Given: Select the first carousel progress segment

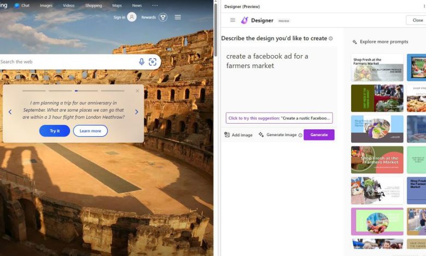Looking at the screenshot, I should [x=34, y=91].
